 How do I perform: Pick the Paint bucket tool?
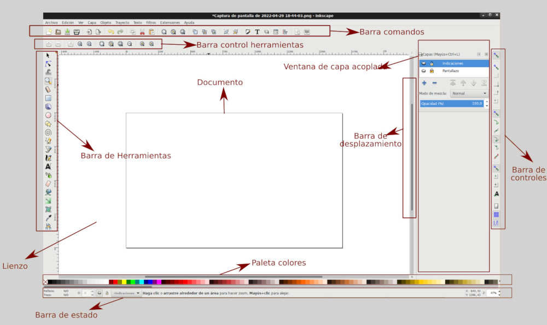click(48, 192)
